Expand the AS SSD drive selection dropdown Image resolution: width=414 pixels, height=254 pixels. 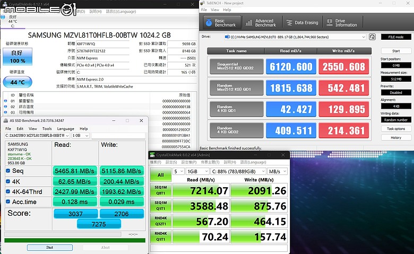[67, 136]
